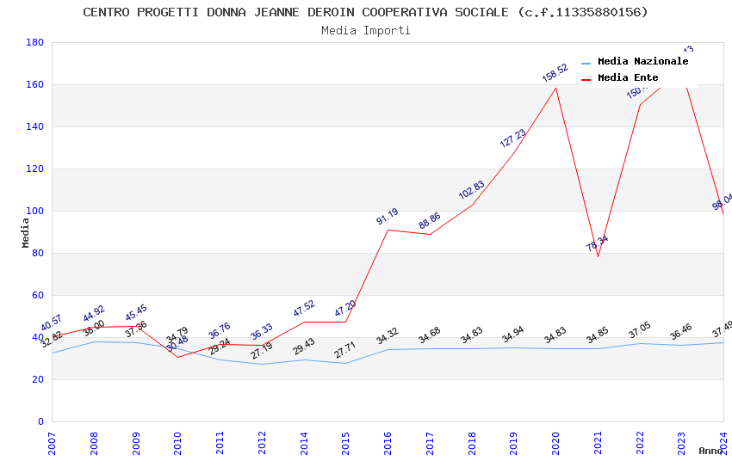732x473 pixels.
Task: Click the y-axis tick label 60
Action: click(38, 295)
